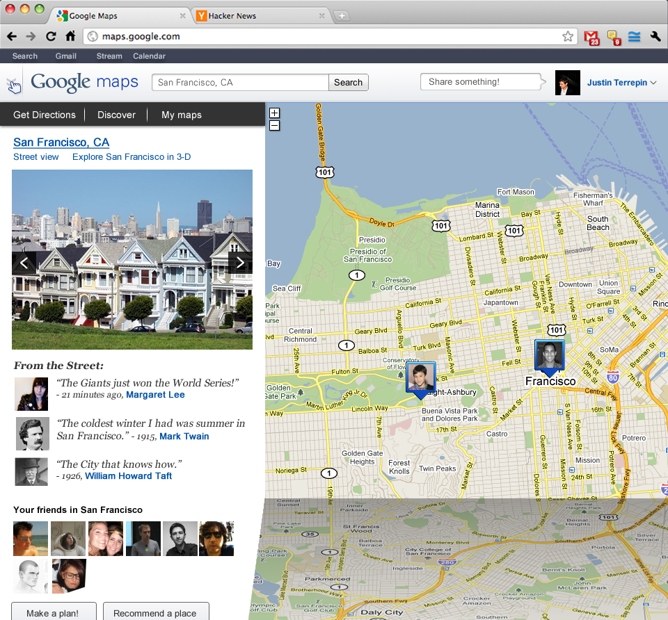Viewport: 668px width, 620px height.
Task: Open Gmail in the top bar
Action: 65,56
